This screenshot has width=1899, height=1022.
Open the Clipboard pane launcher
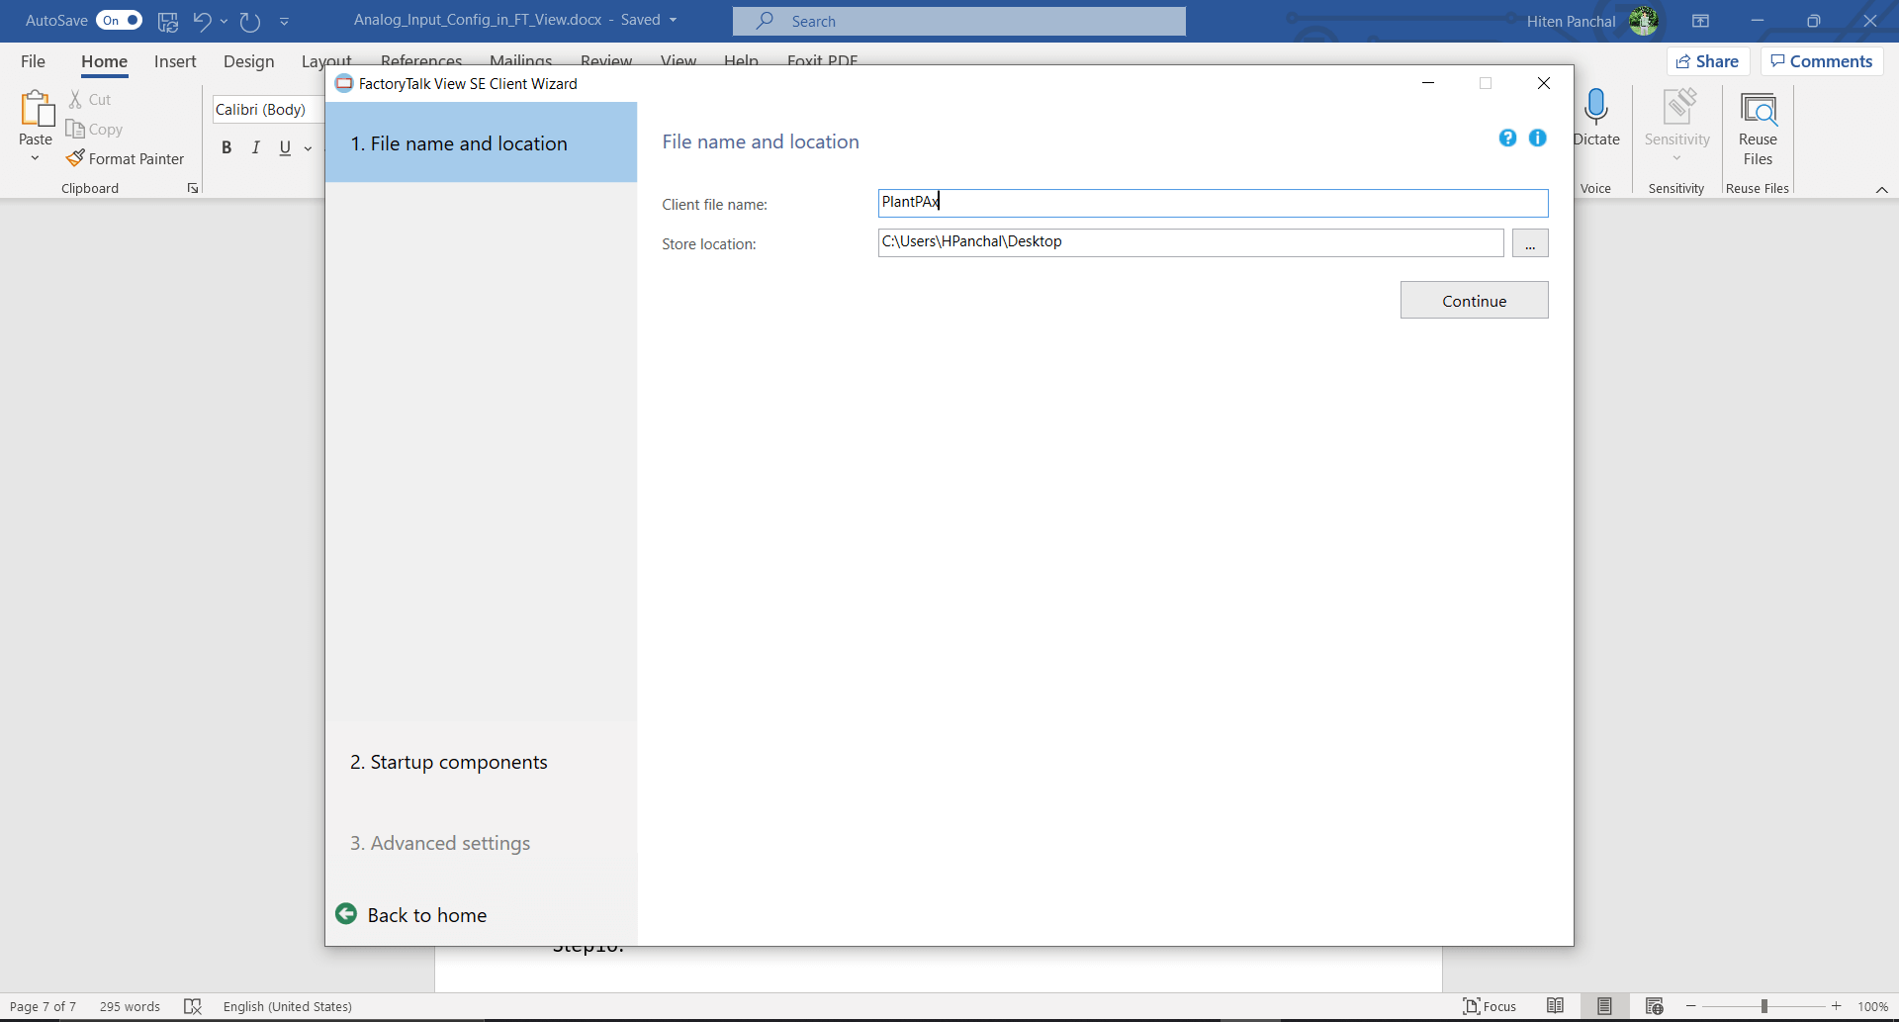193,188
